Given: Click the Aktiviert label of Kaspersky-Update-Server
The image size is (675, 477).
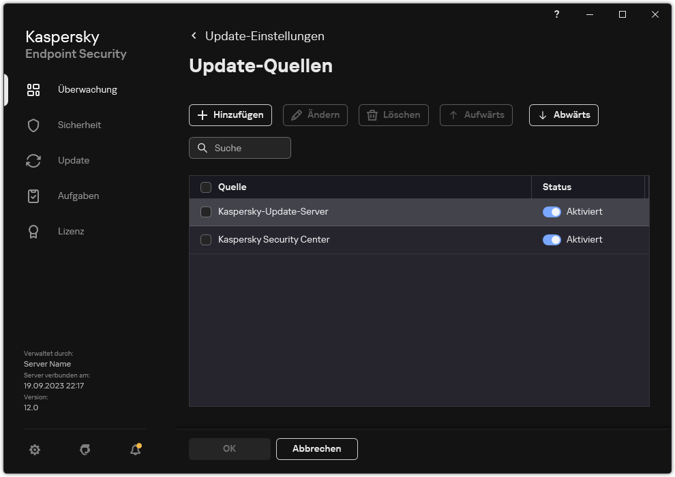Looking at the screenshot, I should click(584, 212).
